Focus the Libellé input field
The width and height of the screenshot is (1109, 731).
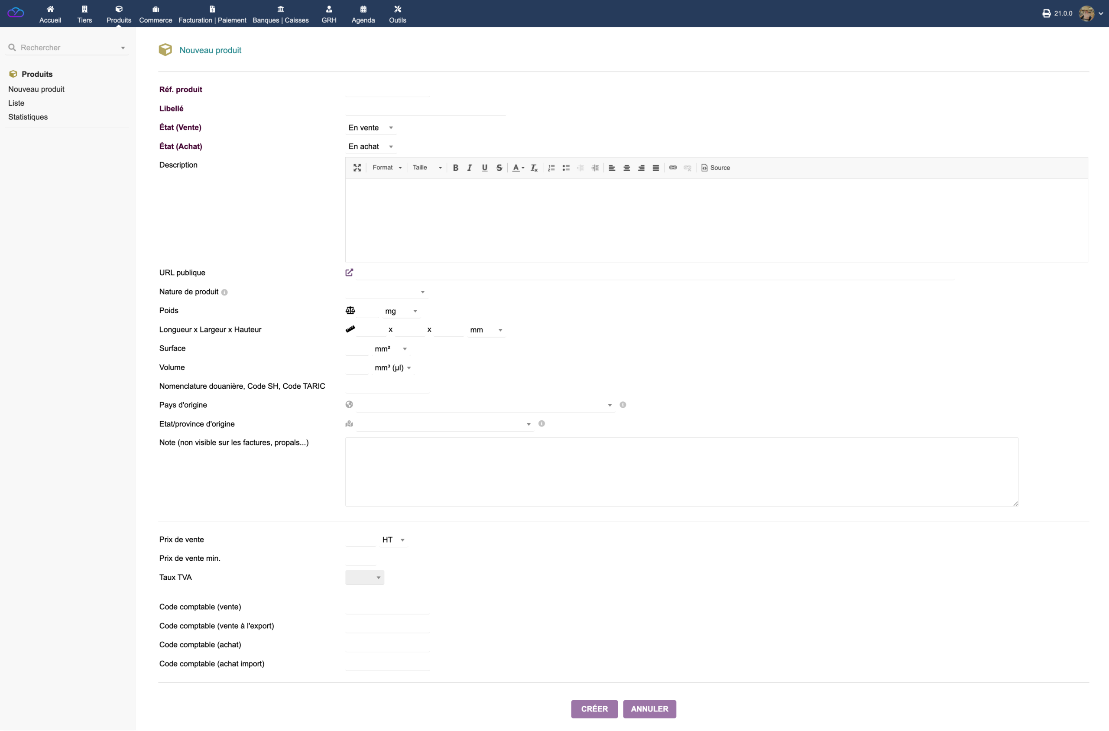[x=425, y=109]
